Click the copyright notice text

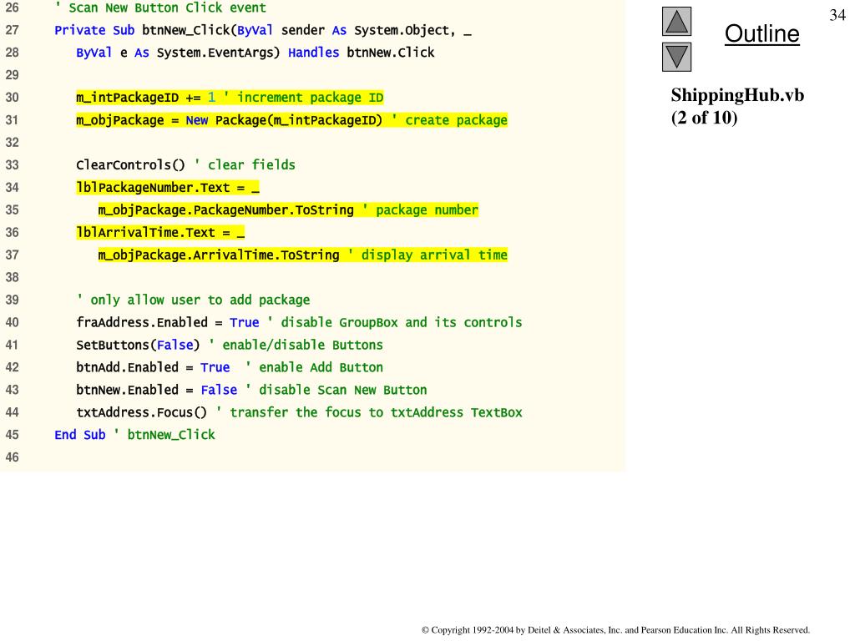[x=615, y=630]
